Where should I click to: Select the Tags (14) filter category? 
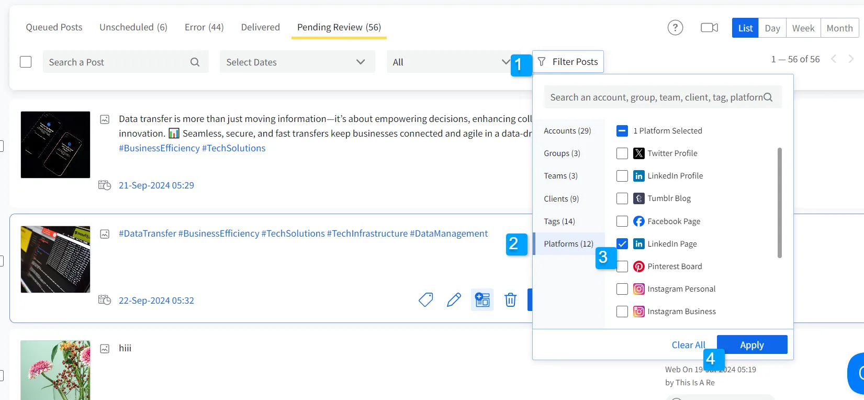(559, 221)
